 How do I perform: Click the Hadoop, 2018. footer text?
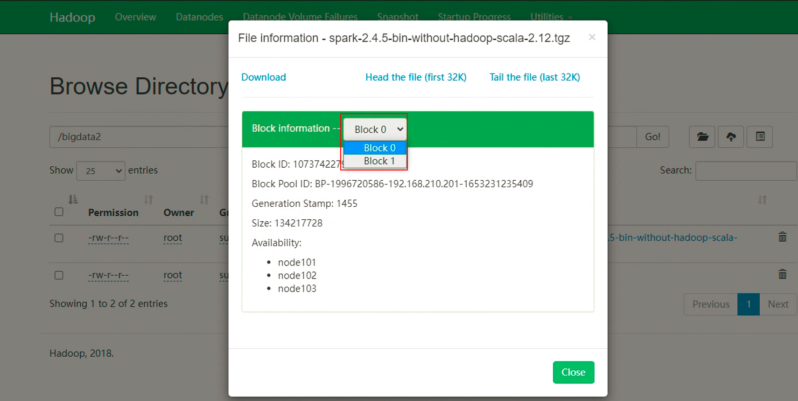click(x=82, y=353)
